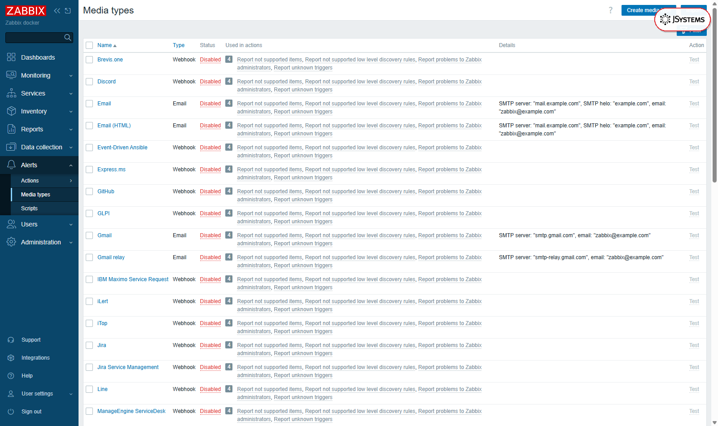The height and width of the screenshot is (426, 718).
Task: Open the Actions submenu item
Action: tap(44, 181)
